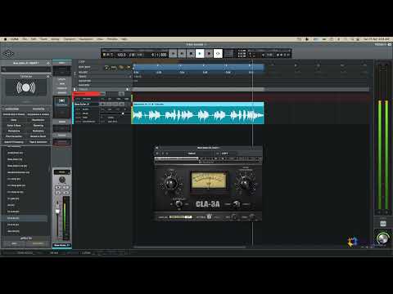Image resolution: width=393 pixels, height=294 pixels.
Task: Stop playback with the stop button
Action: (x=191, y=54)
